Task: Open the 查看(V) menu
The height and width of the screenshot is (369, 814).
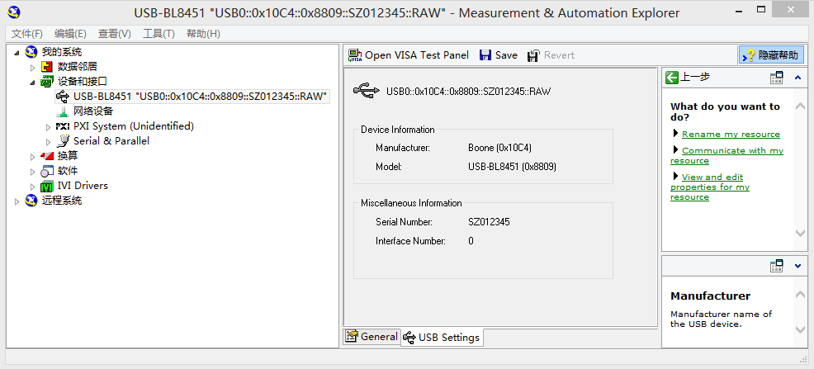Action: tap(114, 34)
